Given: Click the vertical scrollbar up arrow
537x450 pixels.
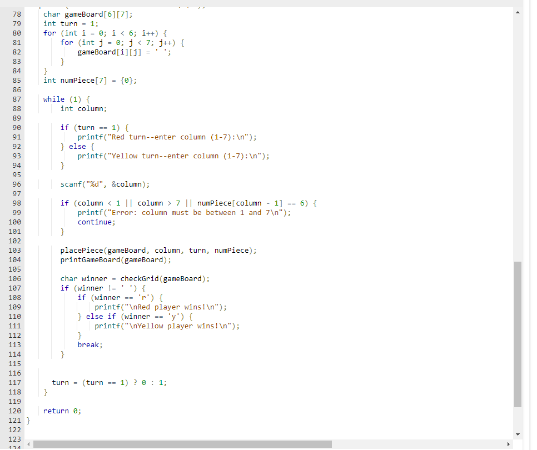Looking at the screenshot, I should [518, 11].
